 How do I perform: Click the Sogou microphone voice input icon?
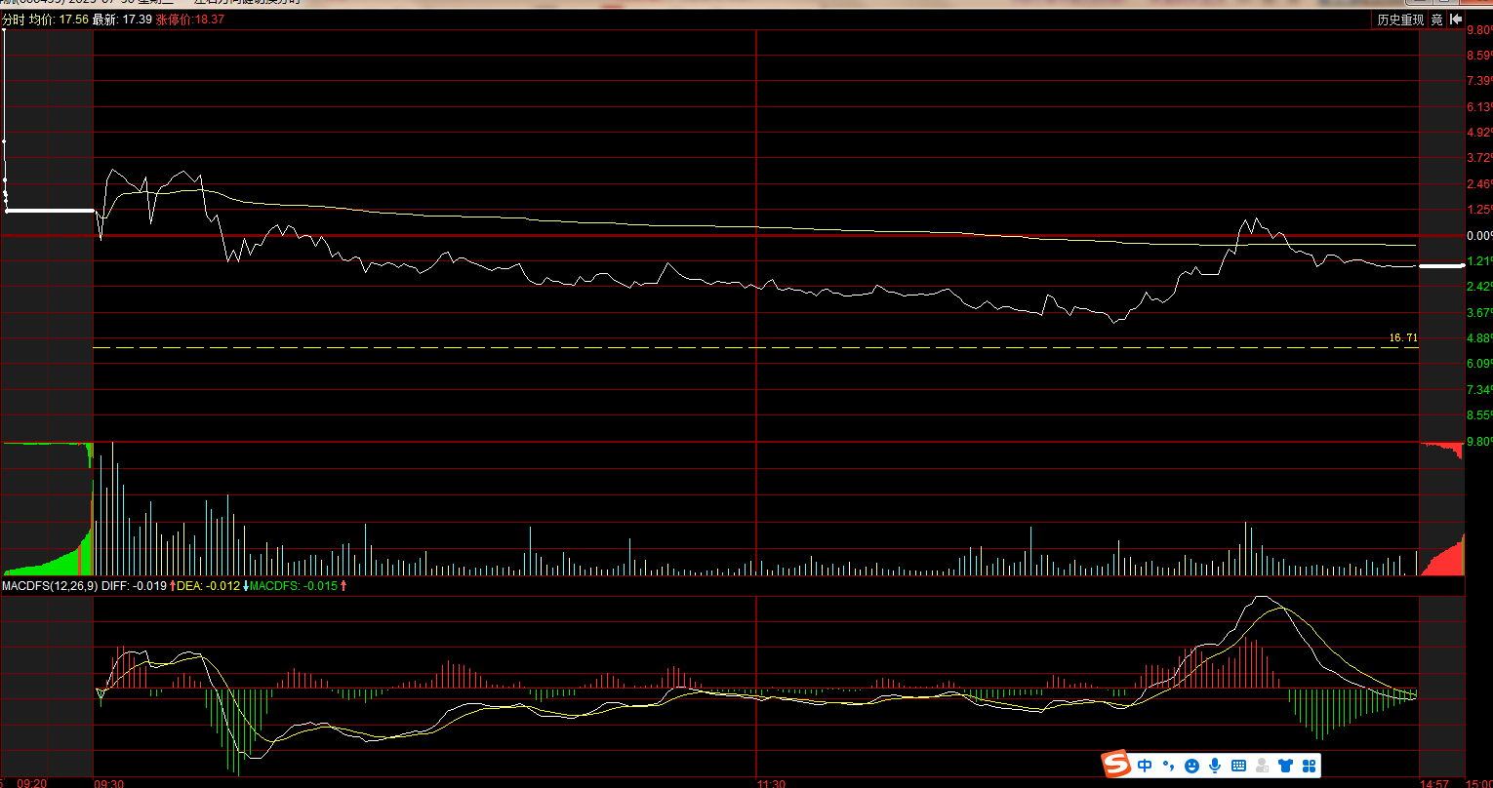[1215, 766]
